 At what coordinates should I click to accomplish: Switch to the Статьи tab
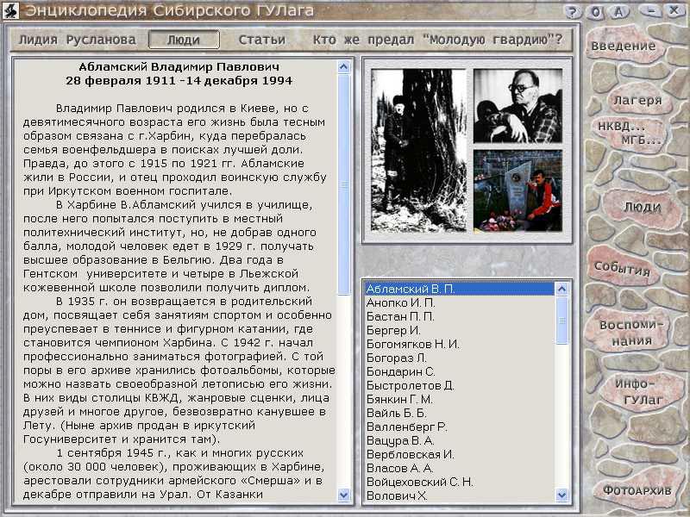tap(262, 40)
